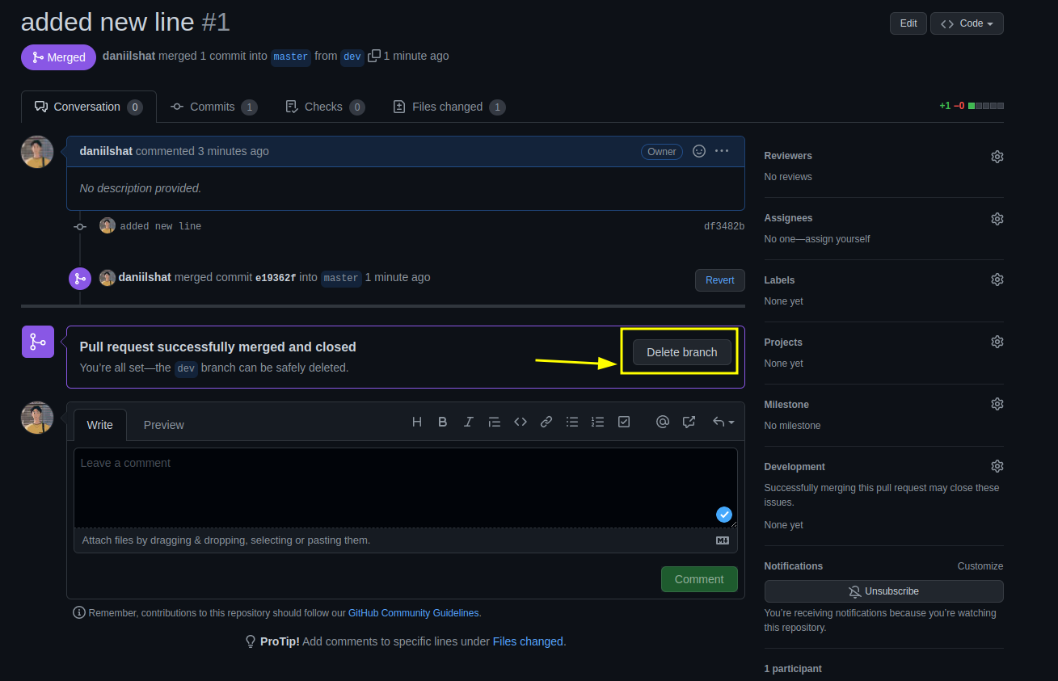Click Customize notifications link
1058x681 pixels.
pyautogui.click(x=980, y=566)
